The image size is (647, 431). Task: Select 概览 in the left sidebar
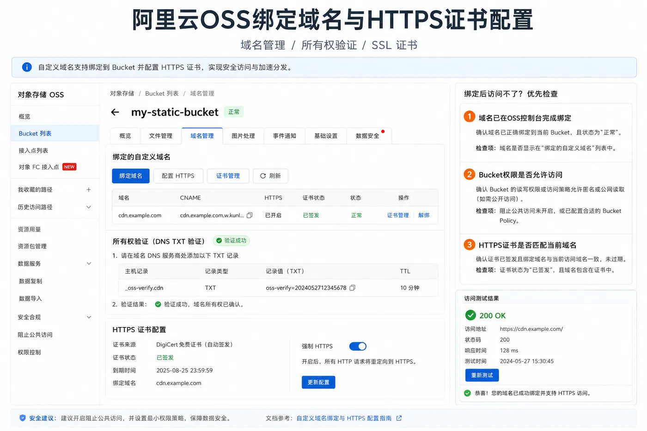click(24, 117)
